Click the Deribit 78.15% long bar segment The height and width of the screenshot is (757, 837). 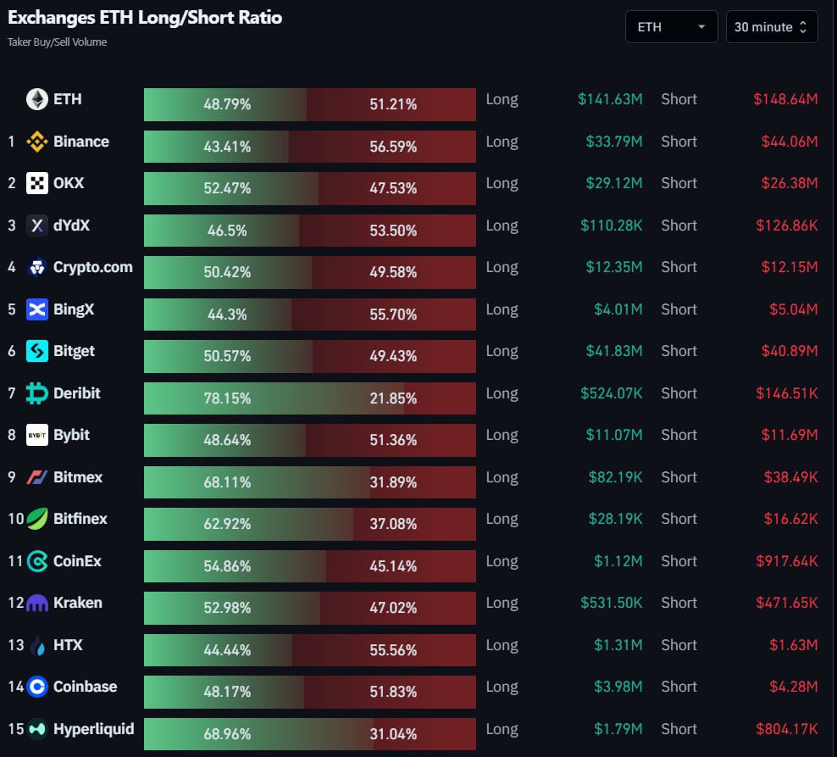(274, 398)
